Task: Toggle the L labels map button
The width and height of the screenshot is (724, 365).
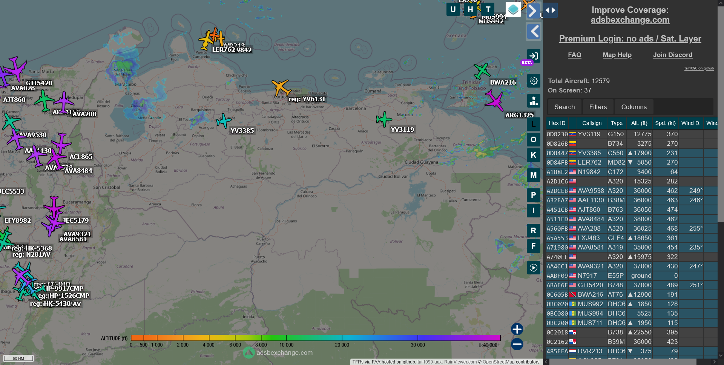Action: click(533, 124)
